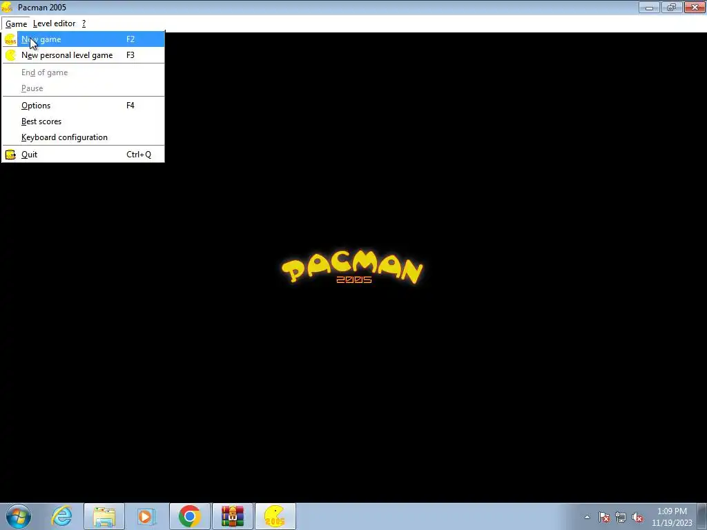Launch Internet Explorer from the taskbar

click(61, 516)
